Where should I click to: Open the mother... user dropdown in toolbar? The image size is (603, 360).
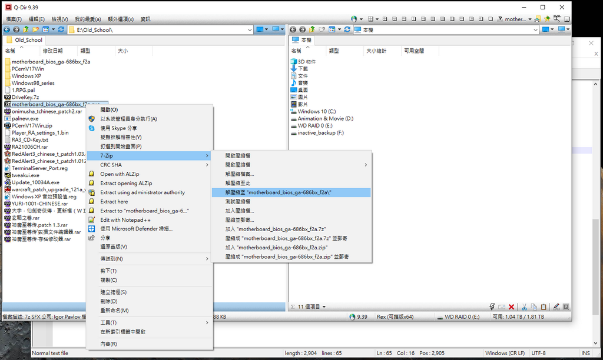coord(530,19)
